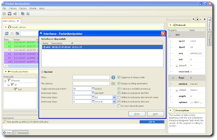Click into the File cattura input field
The image size is (217, 140).
point(91,83)
